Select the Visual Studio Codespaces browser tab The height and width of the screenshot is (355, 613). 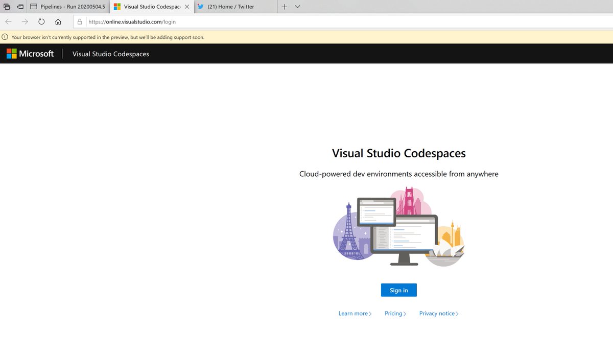[151, 7]
